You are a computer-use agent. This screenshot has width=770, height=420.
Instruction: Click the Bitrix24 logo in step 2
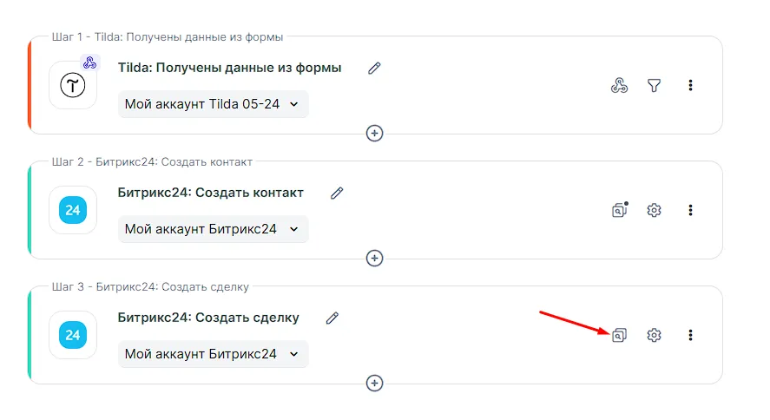pyautogui.click(x=73, y=210)
